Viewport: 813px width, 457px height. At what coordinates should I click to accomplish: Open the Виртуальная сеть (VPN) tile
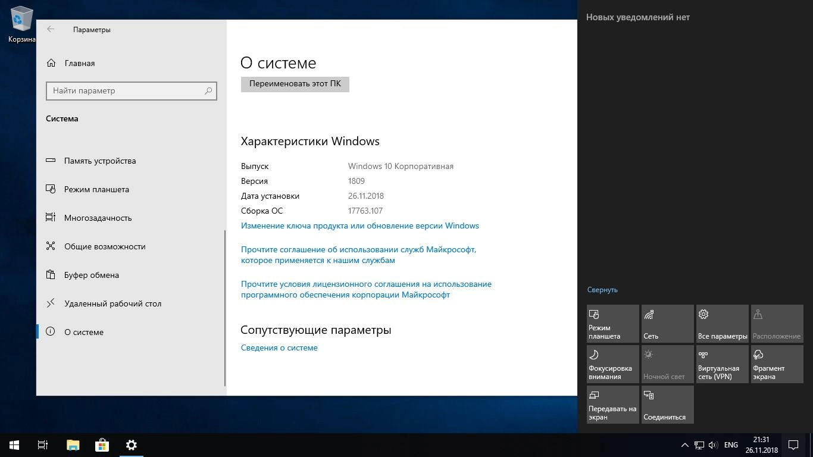tap(723, 364)
